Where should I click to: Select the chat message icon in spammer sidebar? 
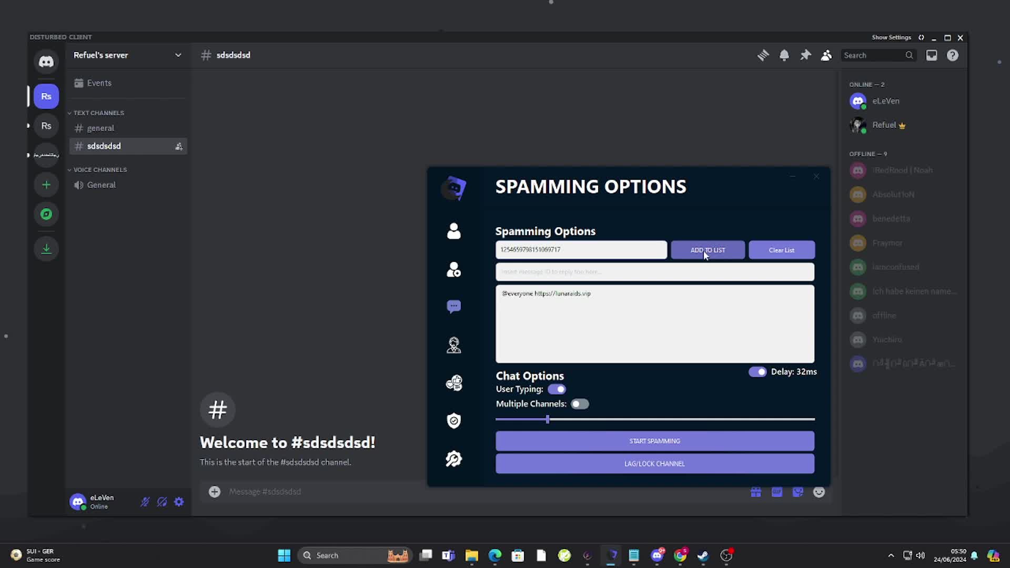tap(453, 306)
